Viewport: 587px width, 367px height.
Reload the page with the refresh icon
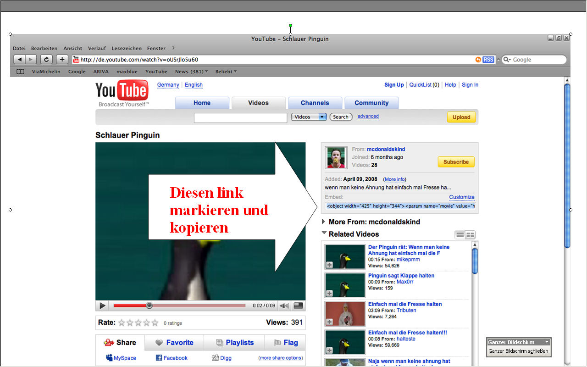click(46, 60)
